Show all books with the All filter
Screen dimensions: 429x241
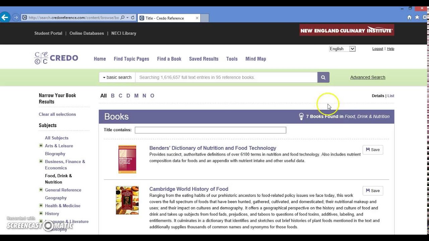(x=104, y=96)
